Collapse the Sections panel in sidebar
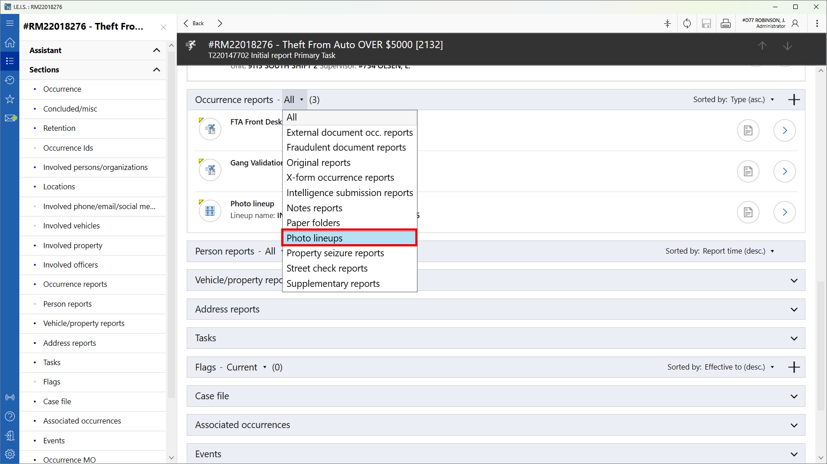Image resolution: width=827 pixels, height=464 pixels. pyautogui.click(x=157, y=70)
